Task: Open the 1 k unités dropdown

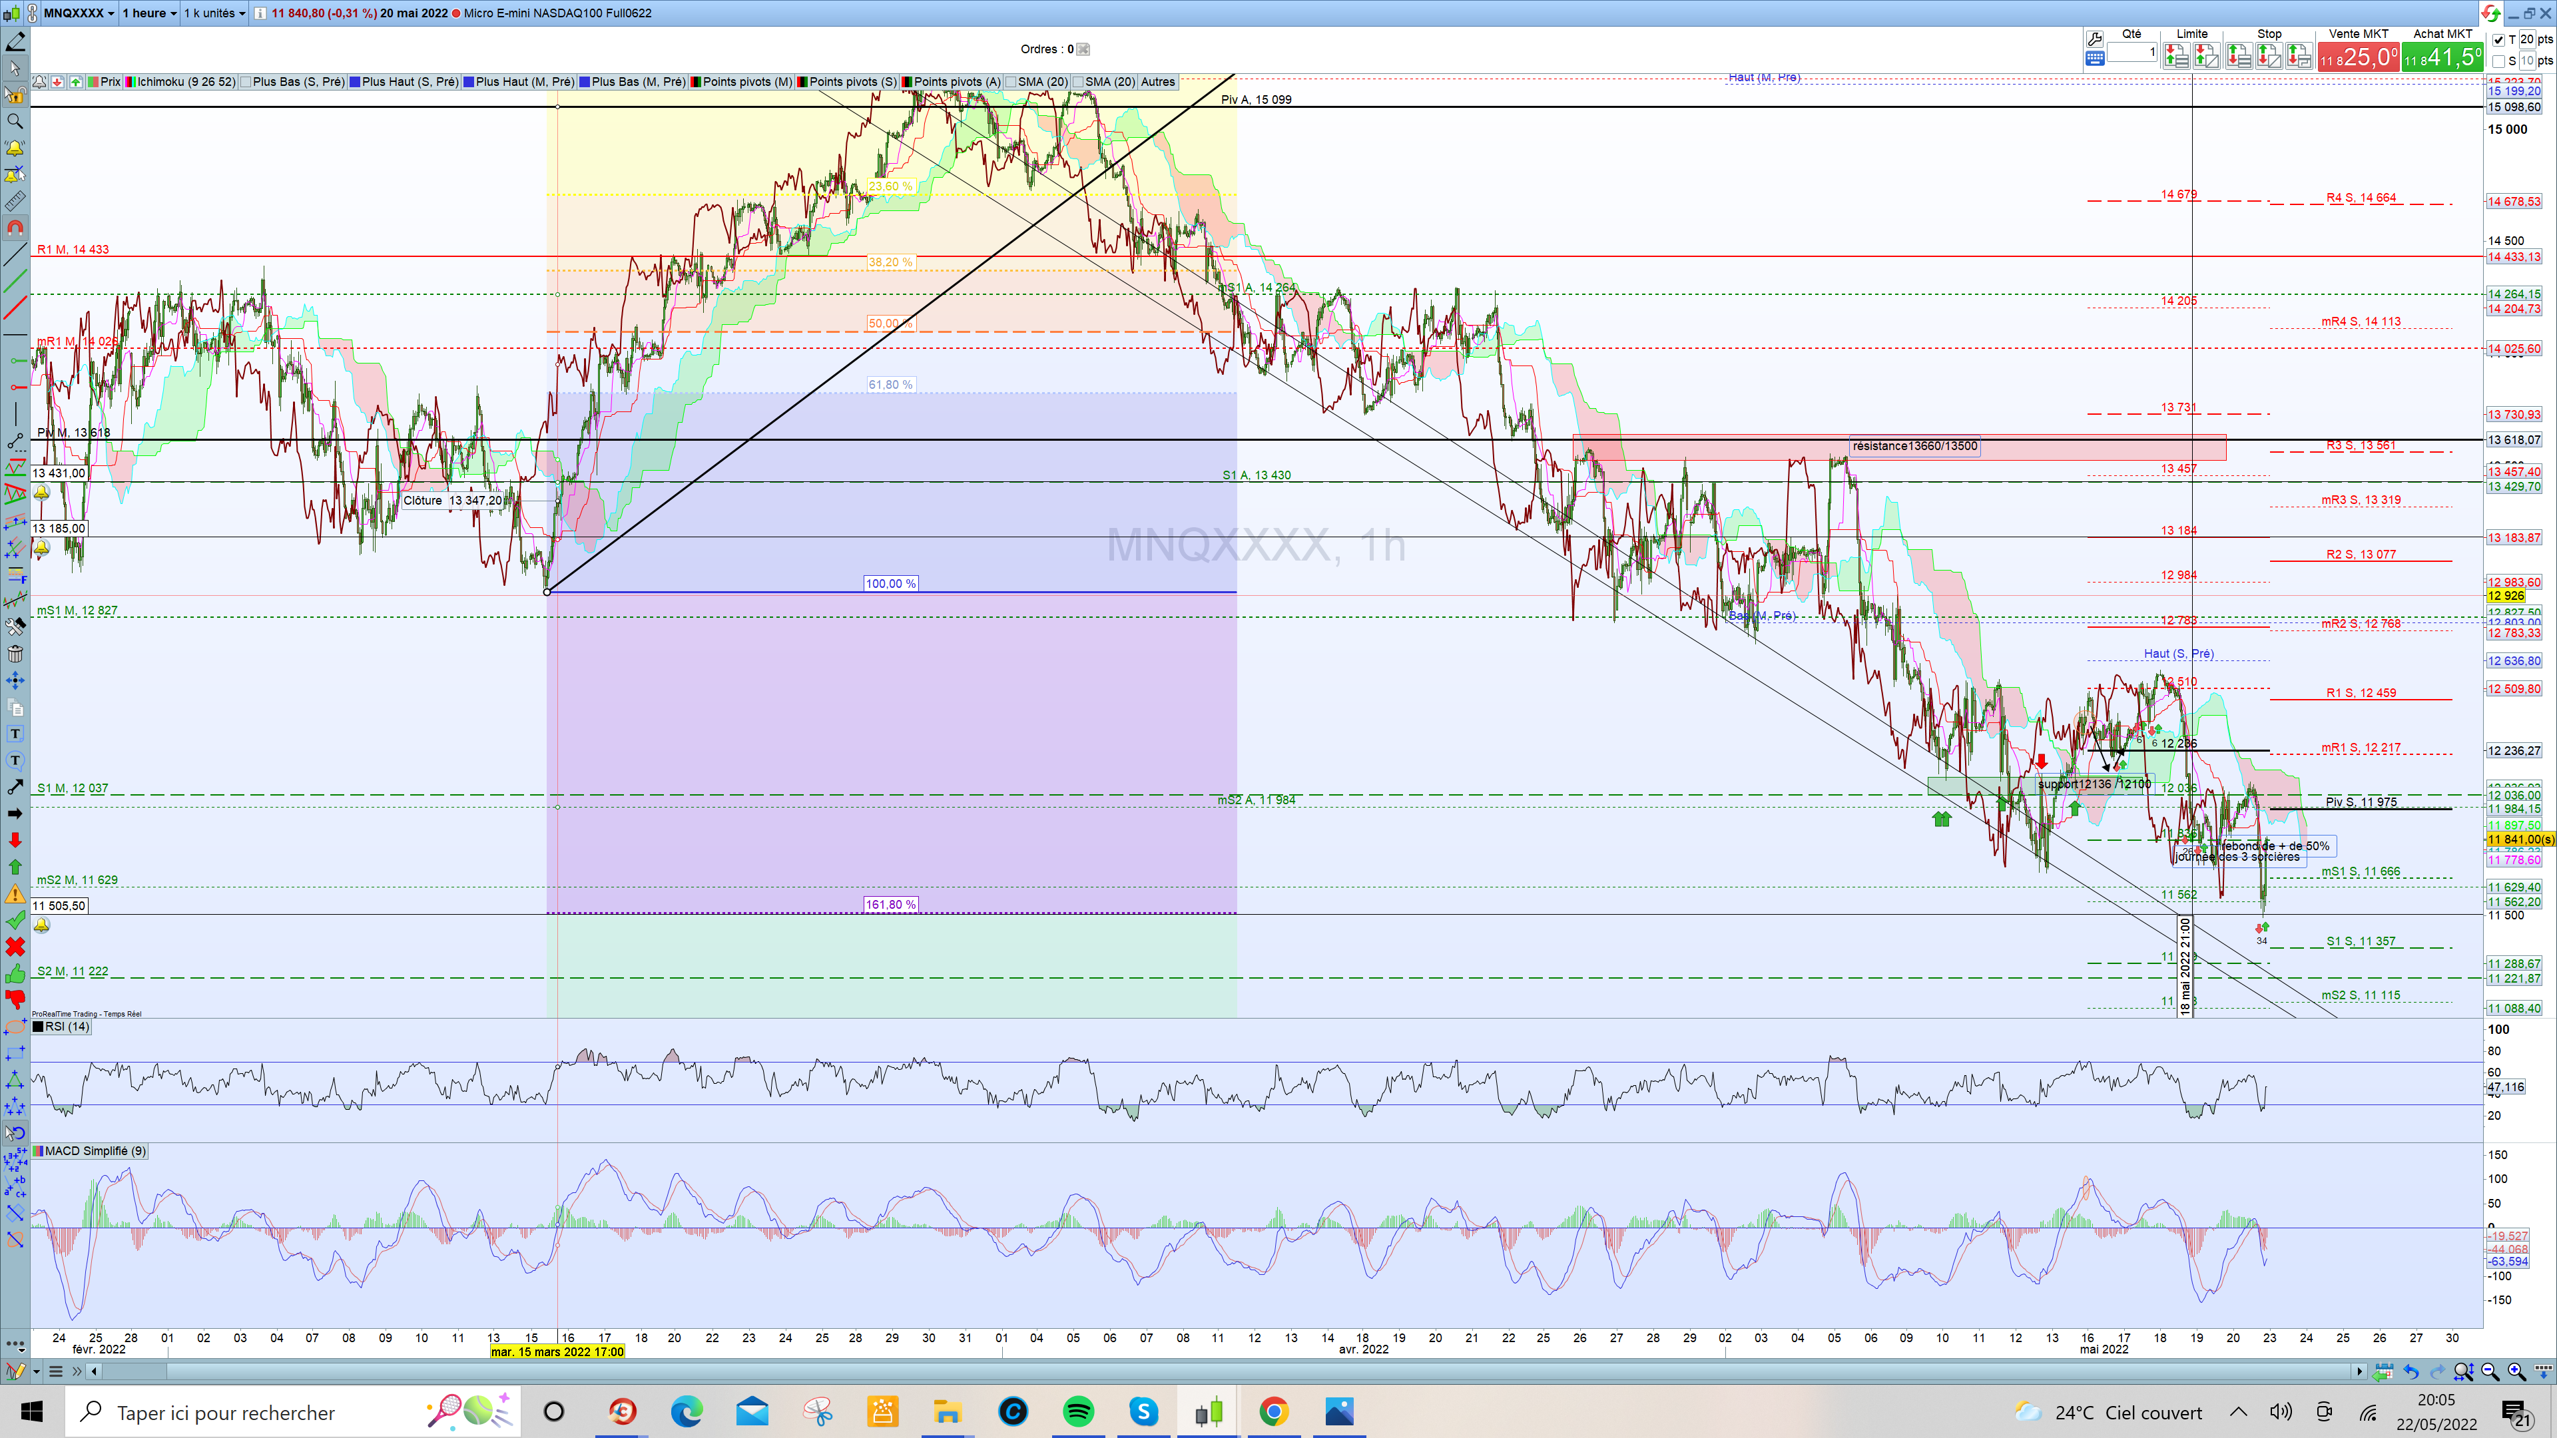Action: click(213, 13)
